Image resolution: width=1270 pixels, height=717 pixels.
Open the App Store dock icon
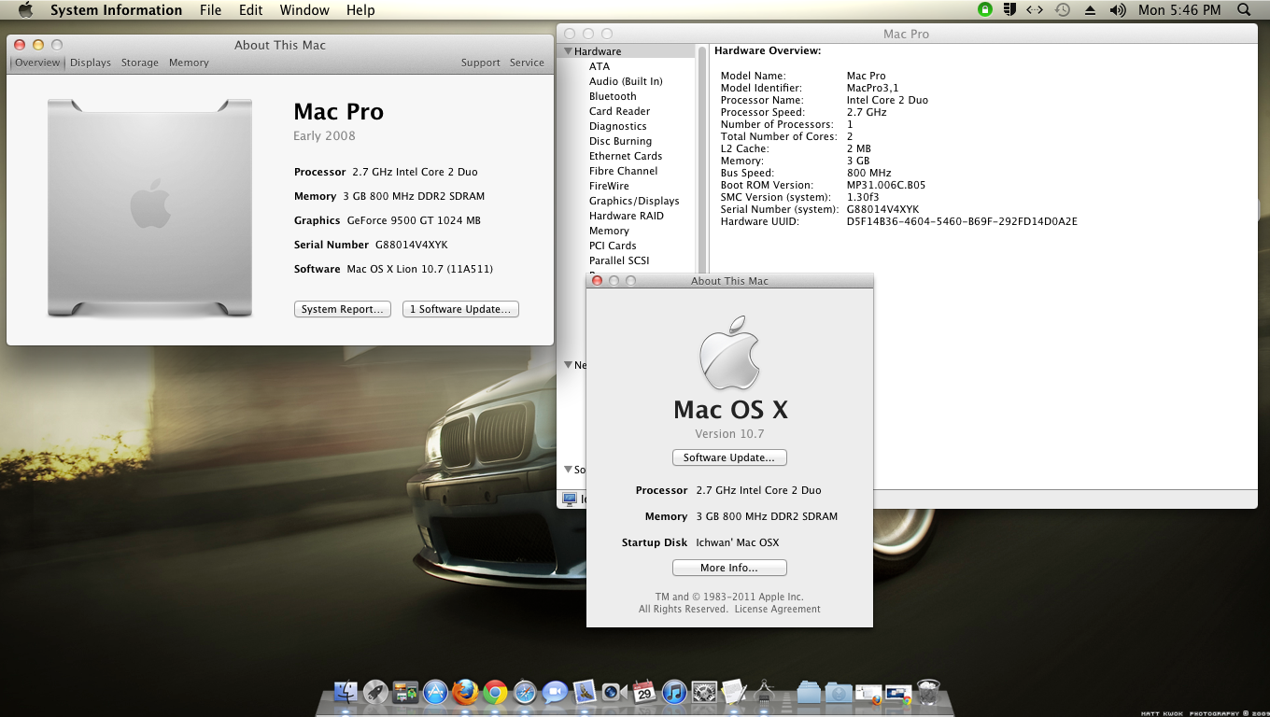coord(435,692)
